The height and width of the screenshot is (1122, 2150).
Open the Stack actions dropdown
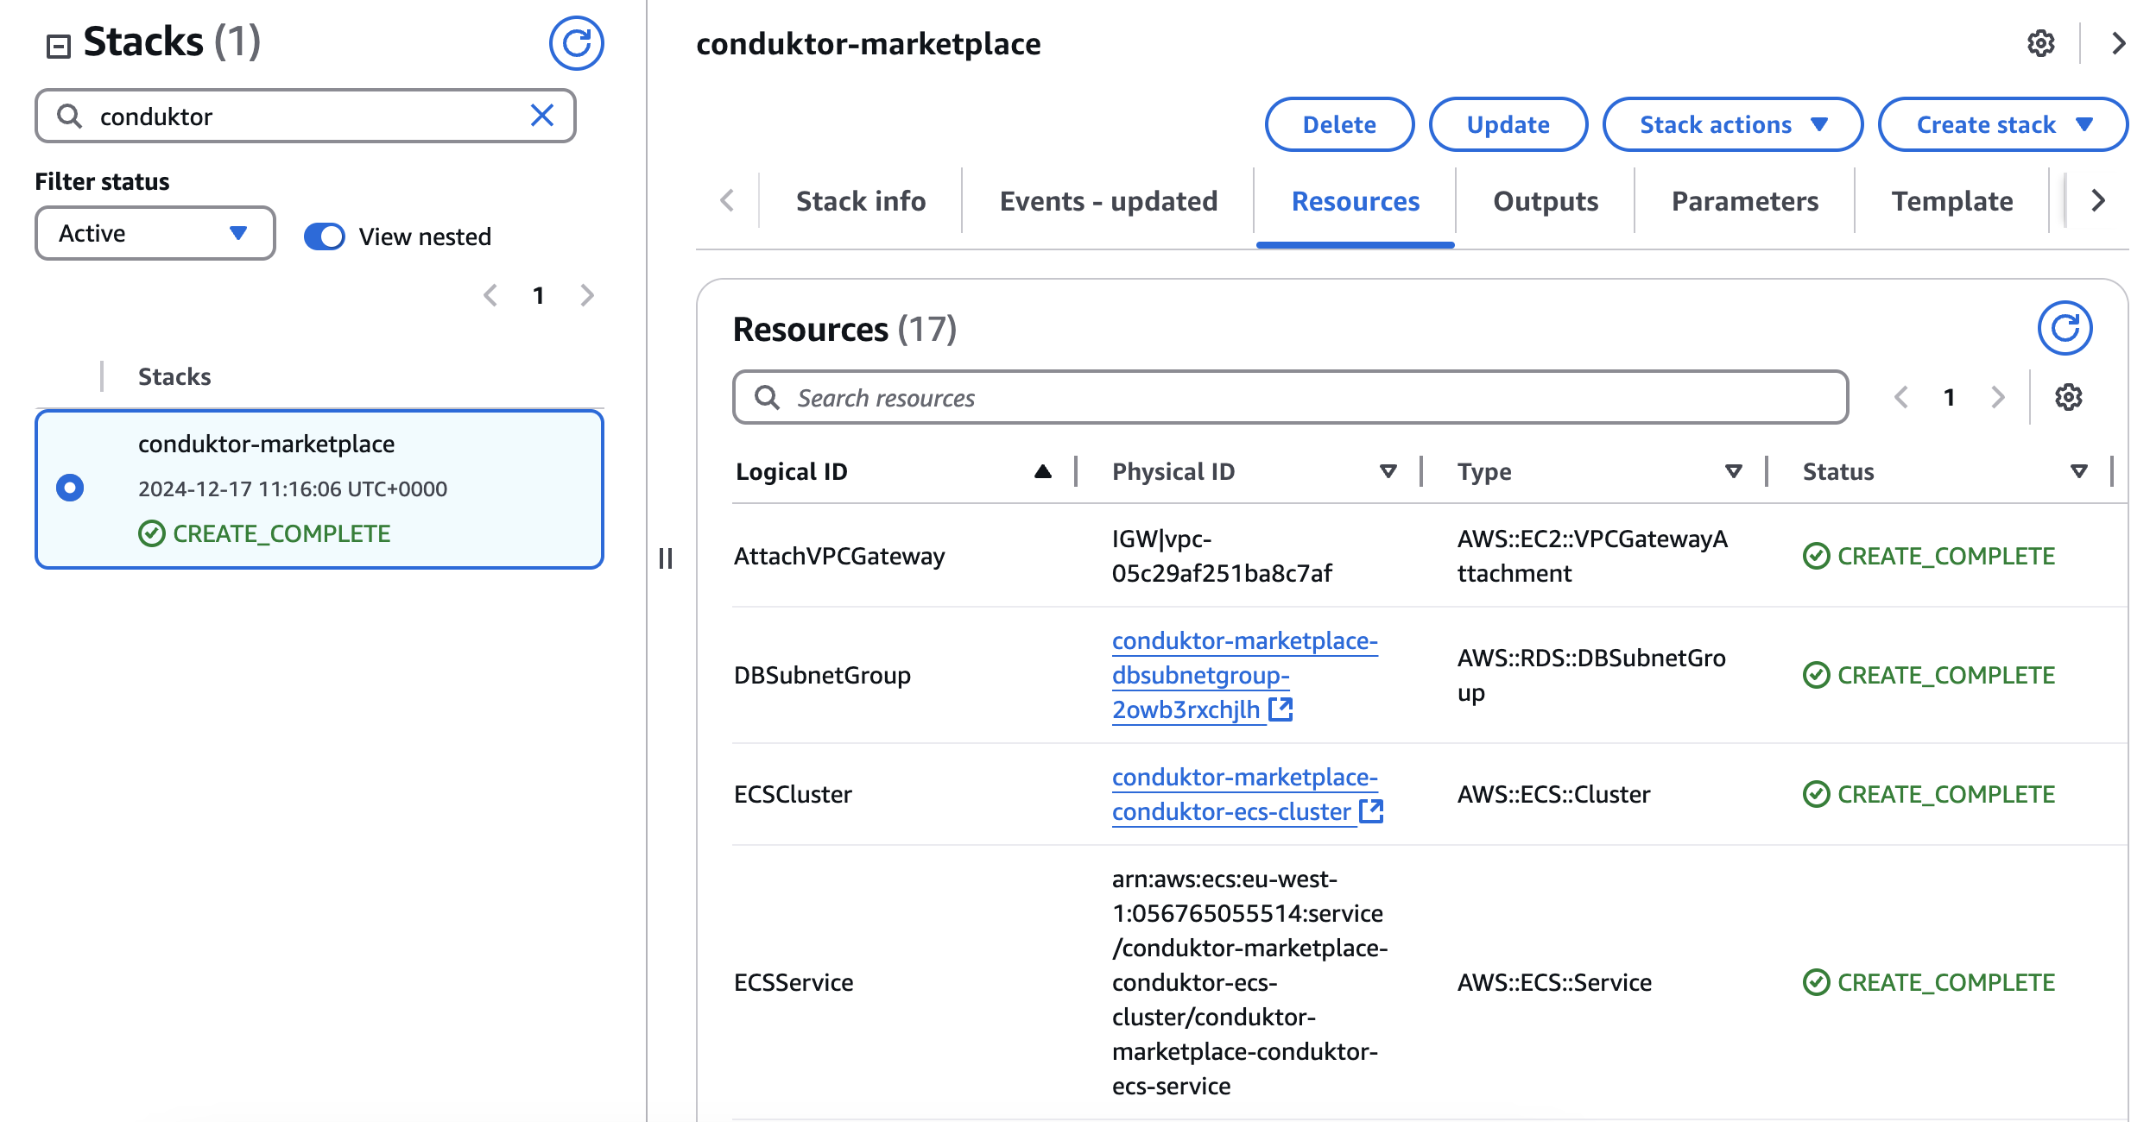1732,123
